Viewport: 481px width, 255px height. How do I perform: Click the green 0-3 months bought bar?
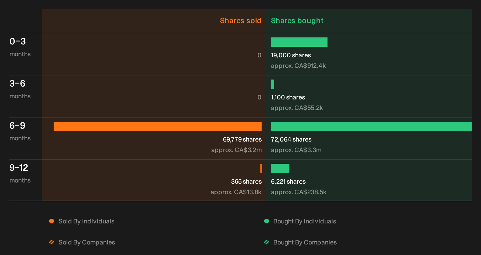click(299, 42)
